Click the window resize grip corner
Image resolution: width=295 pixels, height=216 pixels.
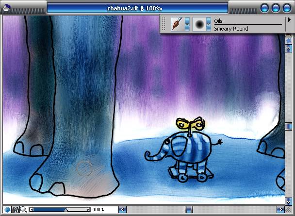[288, 209]
